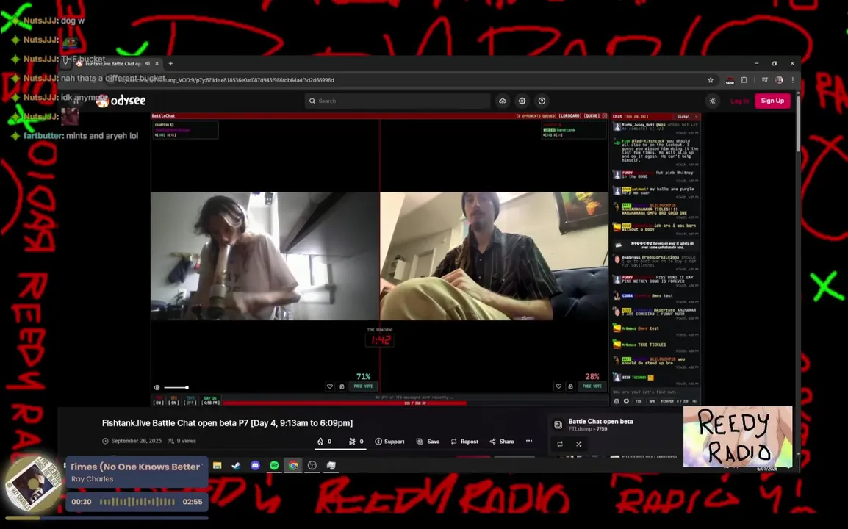Click the chat message input field
848x529 pixels.
pyautogui.click(x=655, y=392)
